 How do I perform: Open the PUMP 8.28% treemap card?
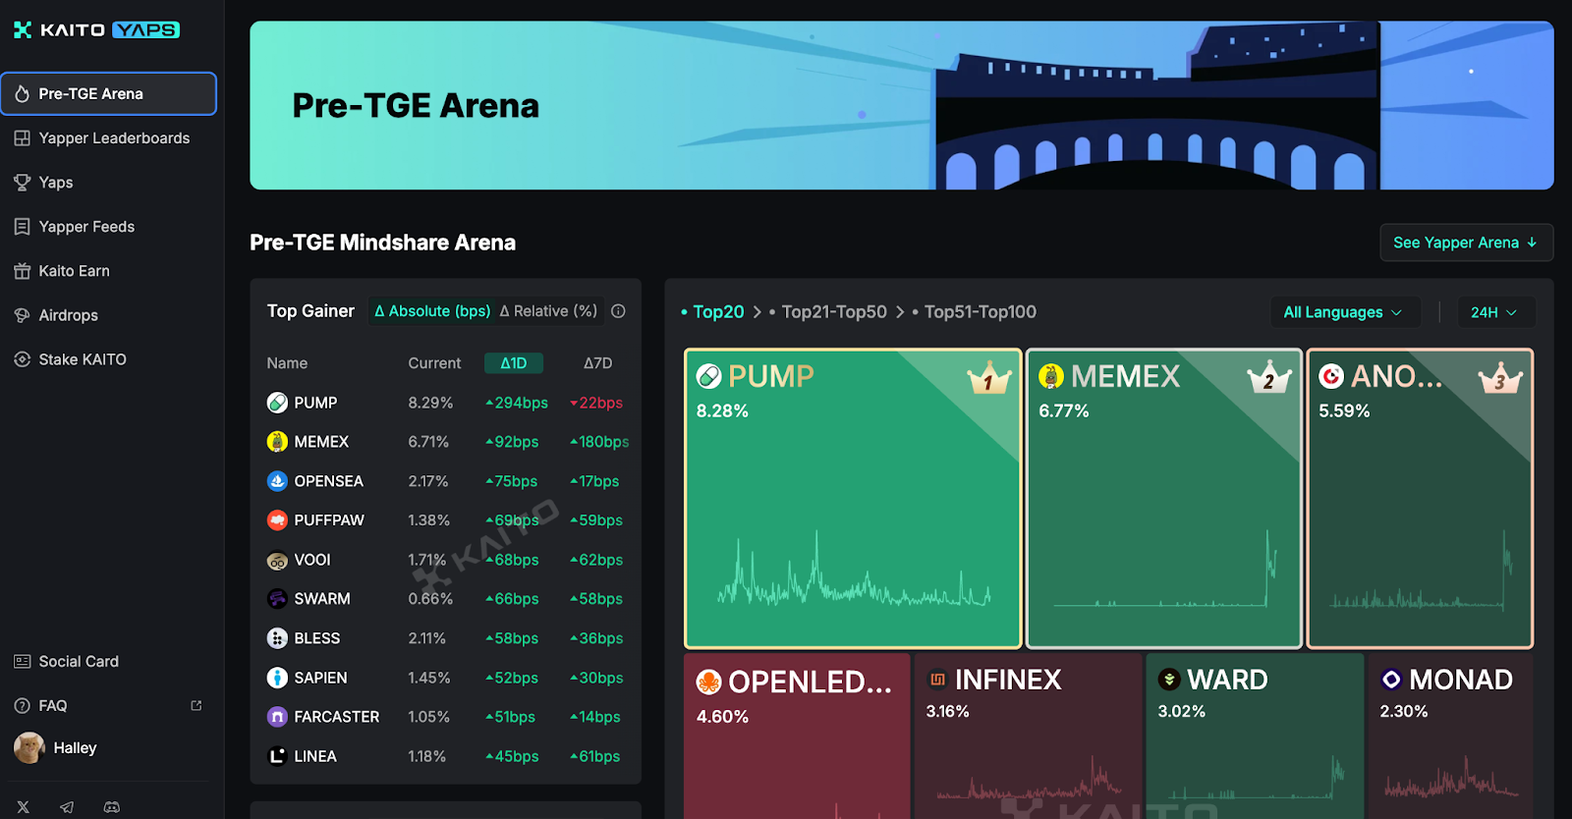[x=853, y=499]
